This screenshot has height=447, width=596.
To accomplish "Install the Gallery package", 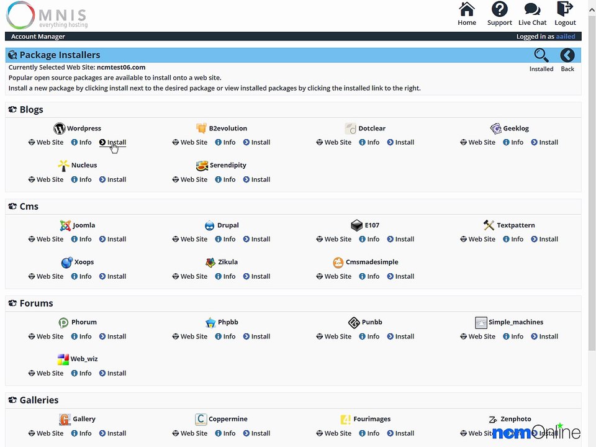I will pyautogui.click(x=112, y=433).
